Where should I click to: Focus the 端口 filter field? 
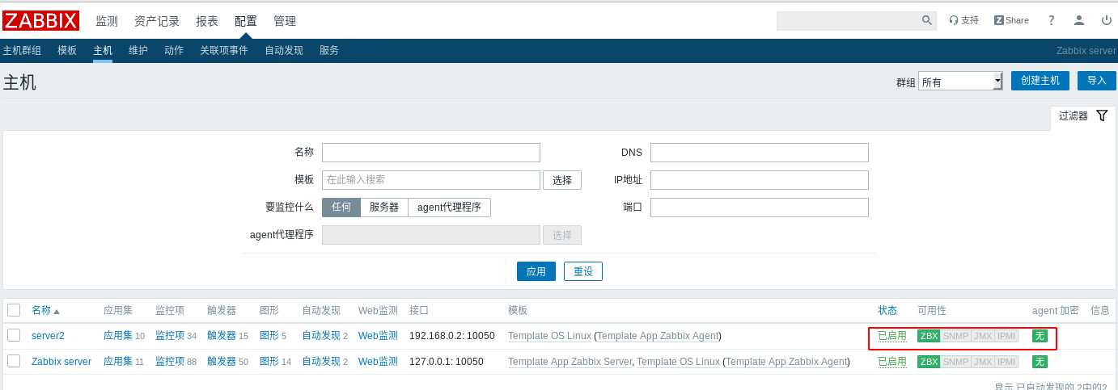(x=760, y=208)
